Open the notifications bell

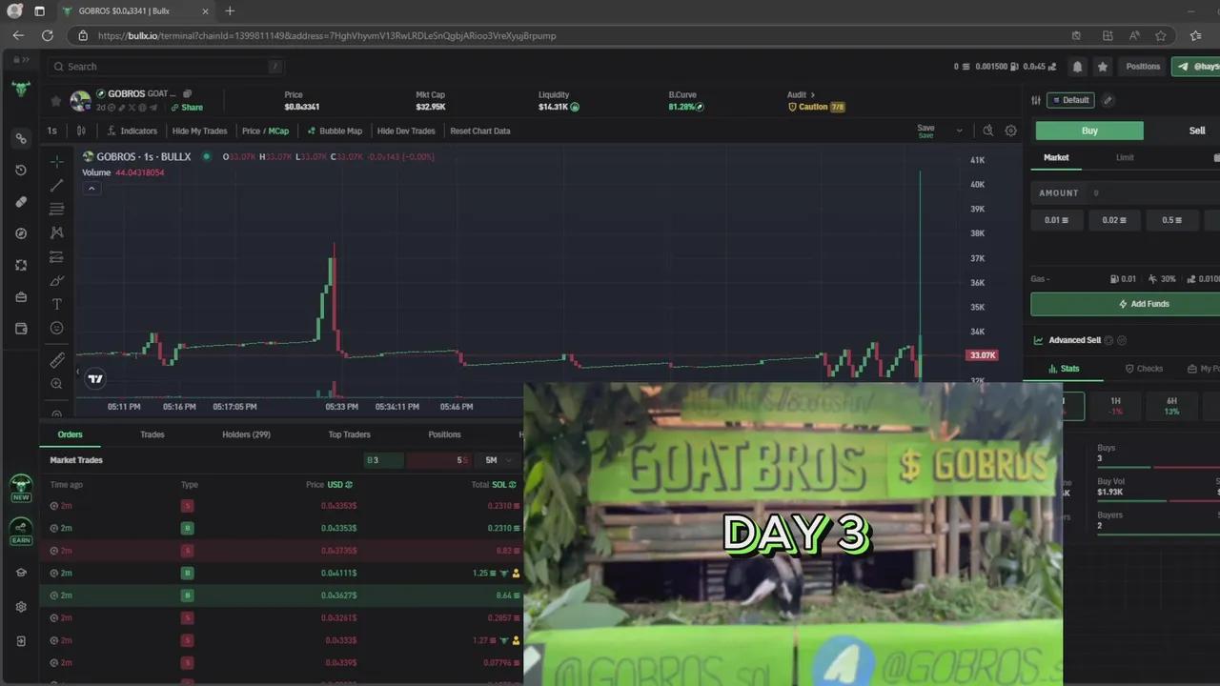point(1077,67)
